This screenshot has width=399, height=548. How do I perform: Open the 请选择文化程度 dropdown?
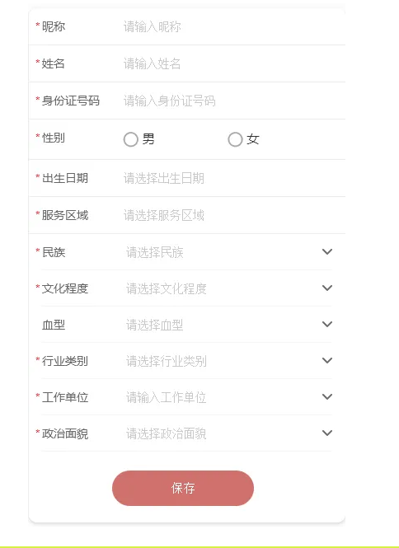click(x=222, y=288)
